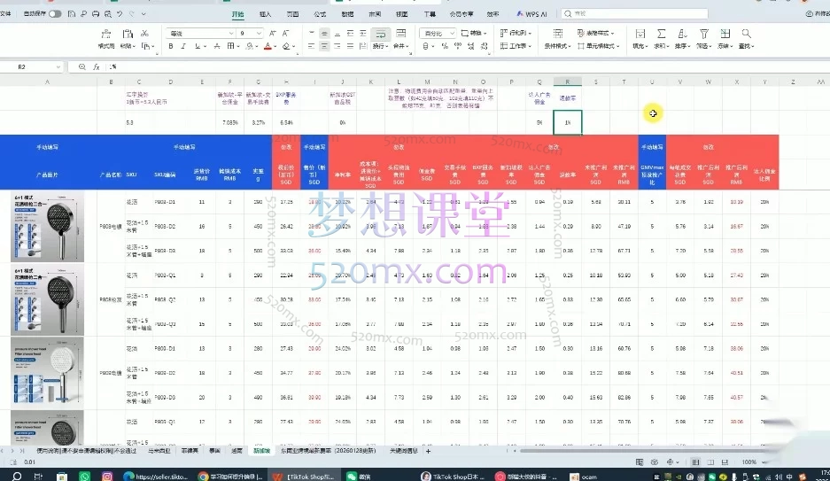Open the zoom level dropdown at 100%
830x481 pixels.
point(763,462)
